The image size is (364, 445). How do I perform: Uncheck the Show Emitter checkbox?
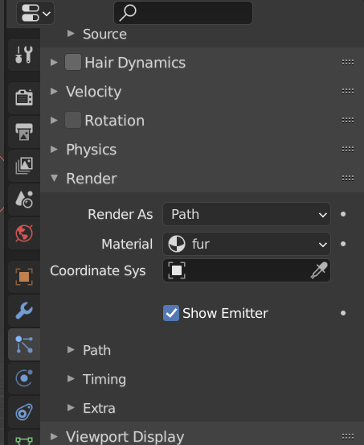click(x=171, y=313)
